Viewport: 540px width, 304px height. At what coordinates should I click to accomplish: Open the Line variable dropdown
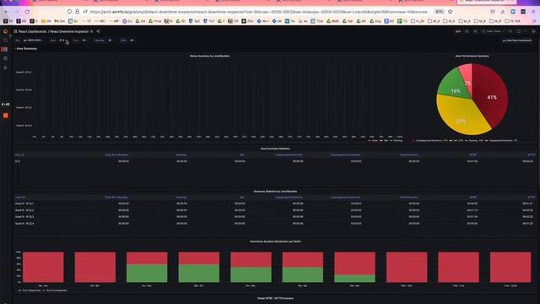84,41
